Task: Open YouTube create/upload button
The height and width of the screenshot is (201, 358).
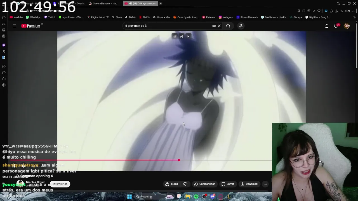Action: pos(327,26)
